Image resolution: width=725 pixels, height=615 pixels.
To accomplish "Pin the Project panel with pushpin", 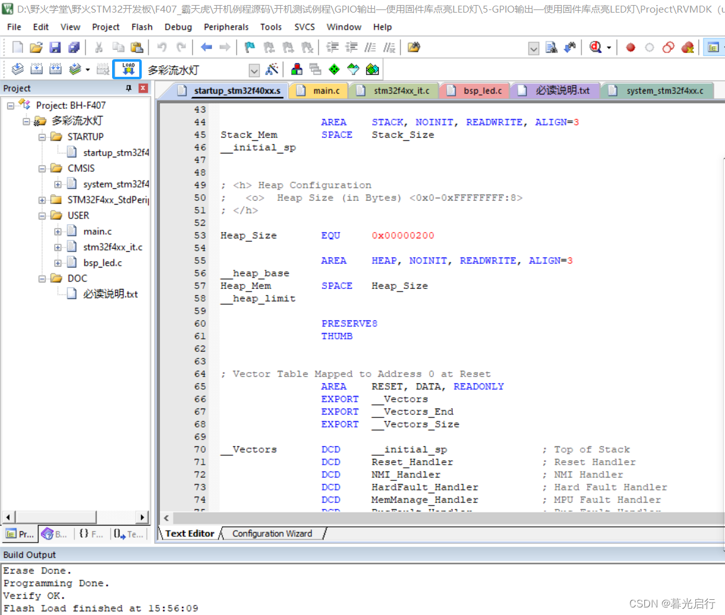I will [x=129, y=87].
